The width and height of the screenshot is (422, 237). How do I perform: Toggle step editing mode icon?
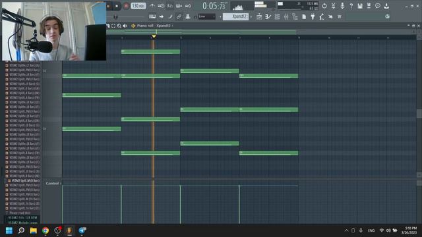point(170,16)
